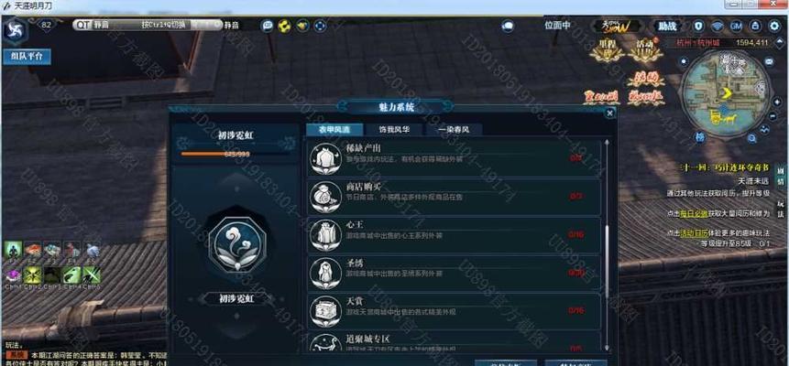Click the 组队平台 button
789x366 pixels.
coord(27,57)
